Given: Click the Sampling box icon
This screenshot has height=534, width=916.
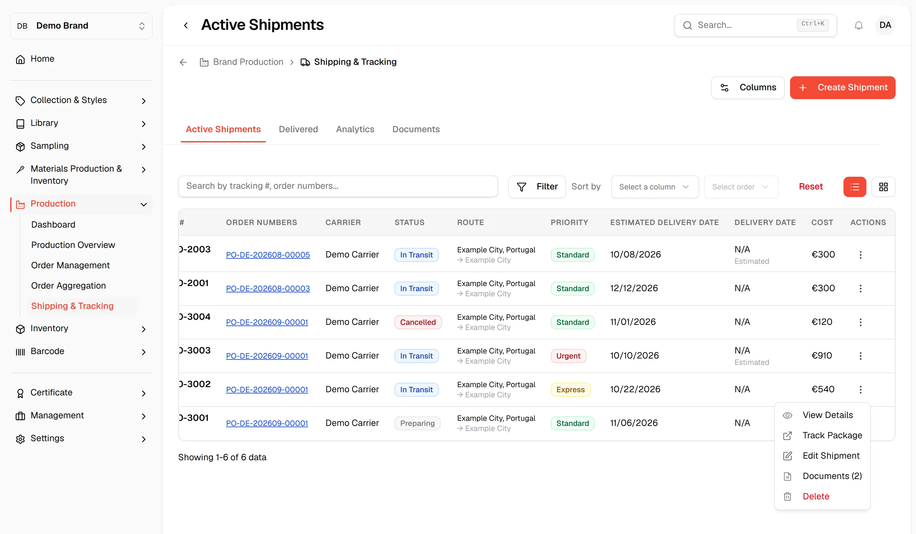Looking at the screenshot, I should 20,147.
